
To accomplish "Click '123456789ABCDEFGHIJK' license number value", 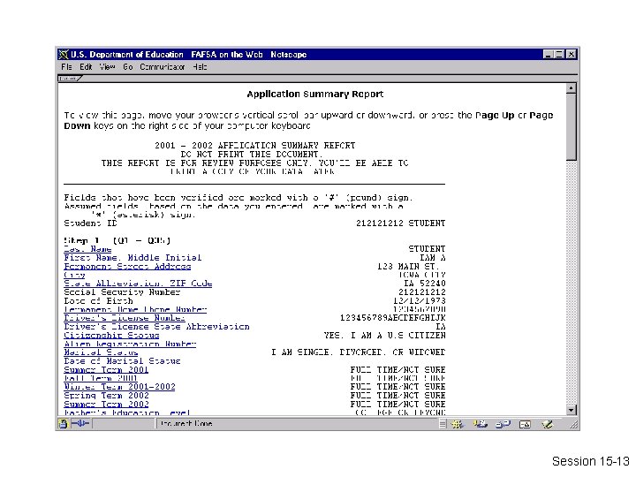I will click(392, 318).
